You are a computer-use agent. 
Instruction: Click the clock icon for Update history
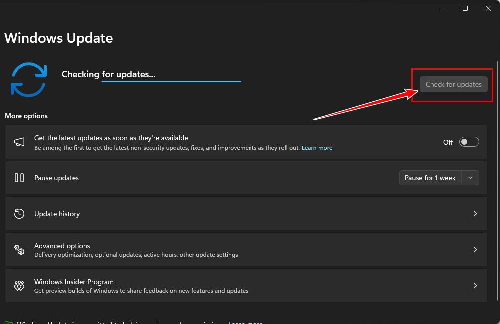pos(19,214)
